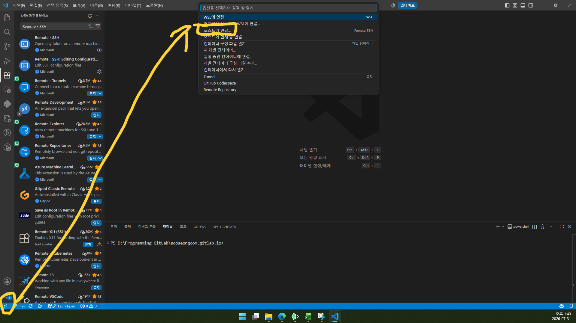Open the 보기(V) menu
This screenshot has width=576, height=323.
click(x=79, y=5)
